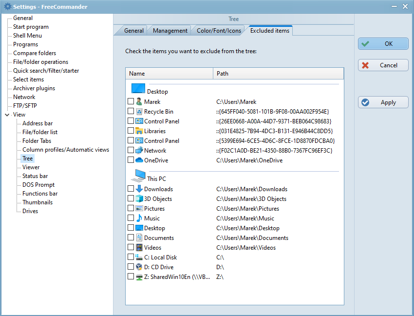Click the Libraries folder icon
The height and width of the screenshot is (316, 414).
coord(139,131)
